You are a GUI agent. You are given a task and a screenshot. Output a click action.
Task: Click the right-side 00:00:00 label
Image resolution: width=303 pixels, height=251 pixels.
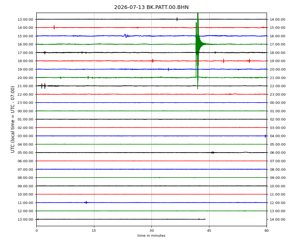pyautogui.click(x=278, y=103)
